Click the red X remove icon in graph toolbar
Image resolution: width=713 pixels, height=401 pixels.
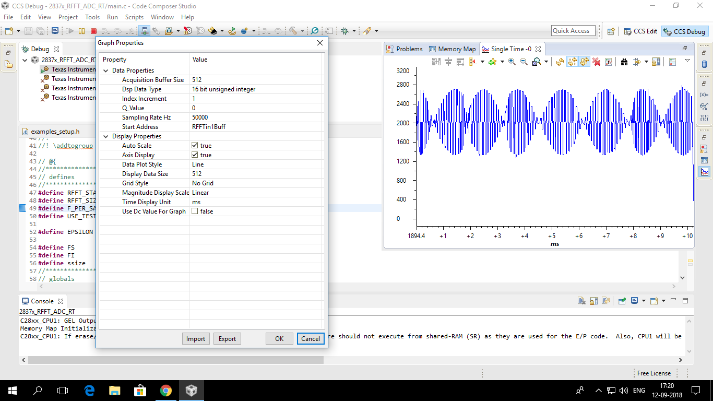point(597,62)
